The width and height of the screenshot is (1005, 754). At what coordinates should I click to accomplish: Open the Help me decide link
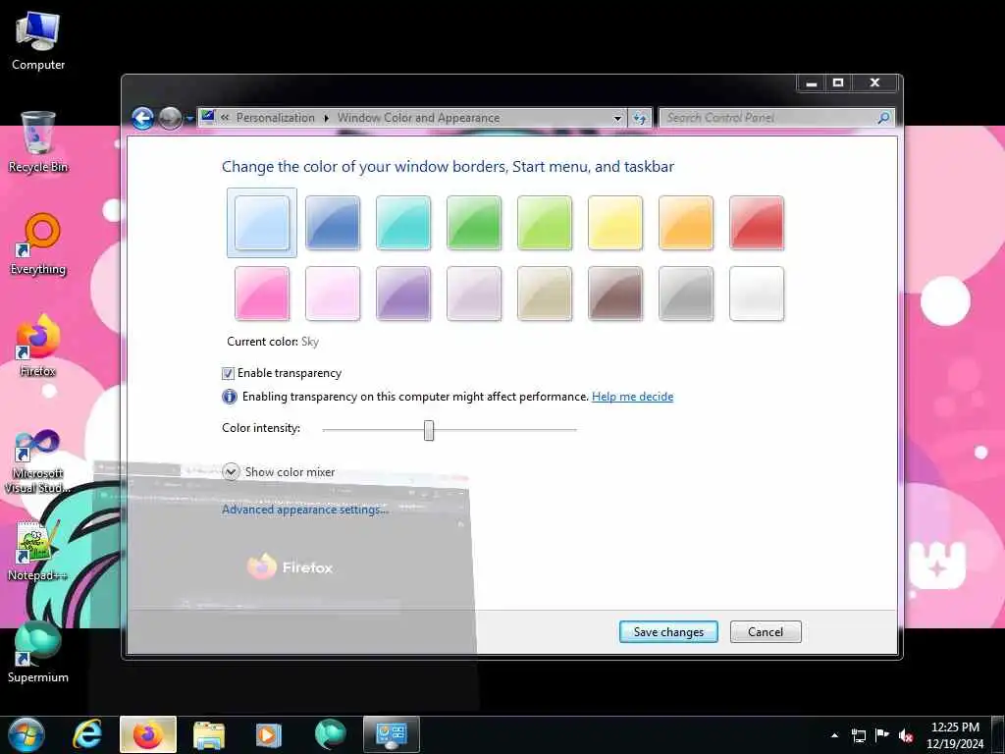[633, 397]
